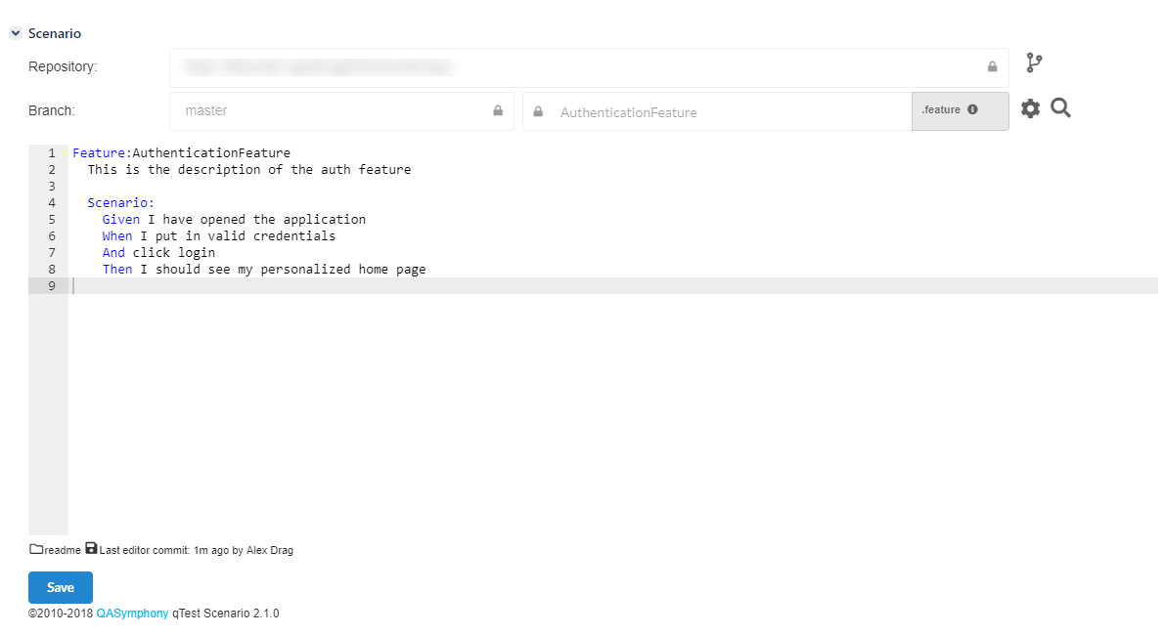
Task: Collapse the Scenario section chevron
Action: tap(16, 33)
